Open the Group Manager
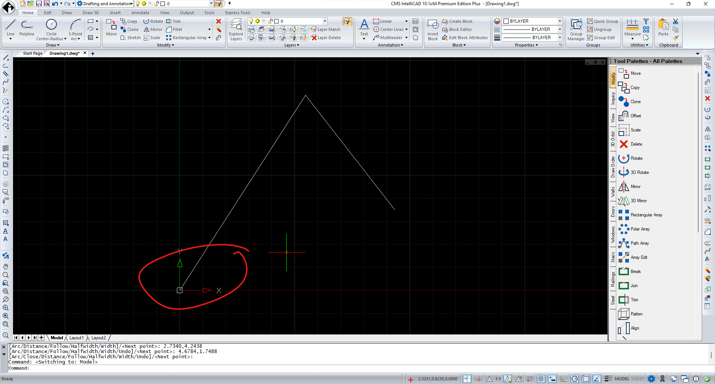 coord(576,29)
